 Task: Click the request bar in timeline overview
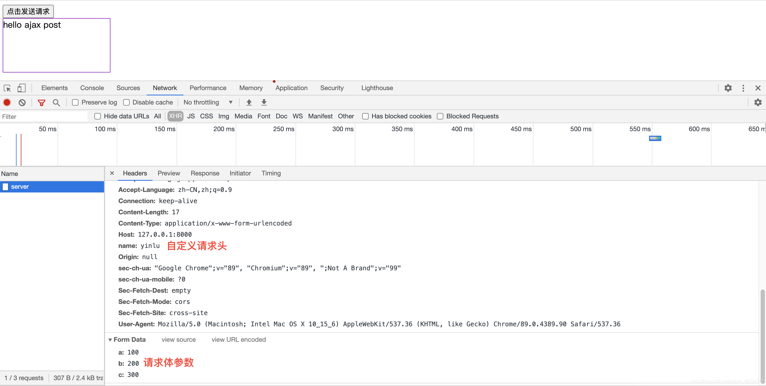point(655,138)
